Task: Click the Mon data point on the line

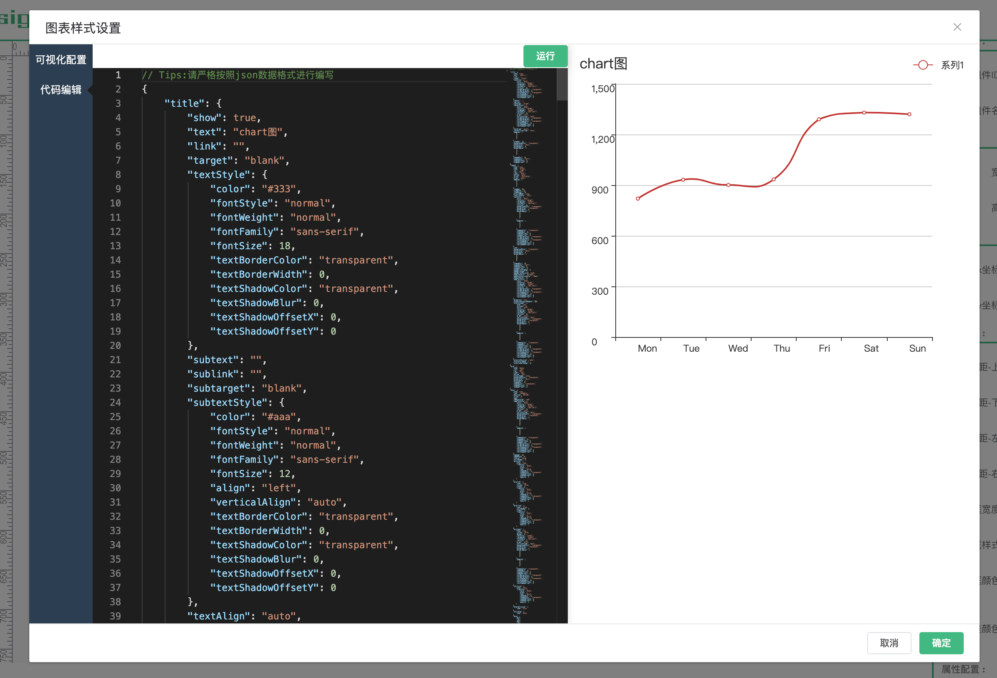Action: click(638, 199)
